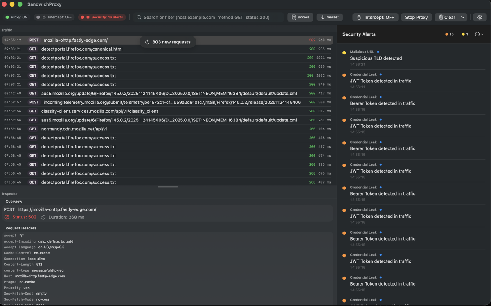Click the refresh icon on the new requests pill
The height and width of the screenshot is (306, 491).
point(147,42)
